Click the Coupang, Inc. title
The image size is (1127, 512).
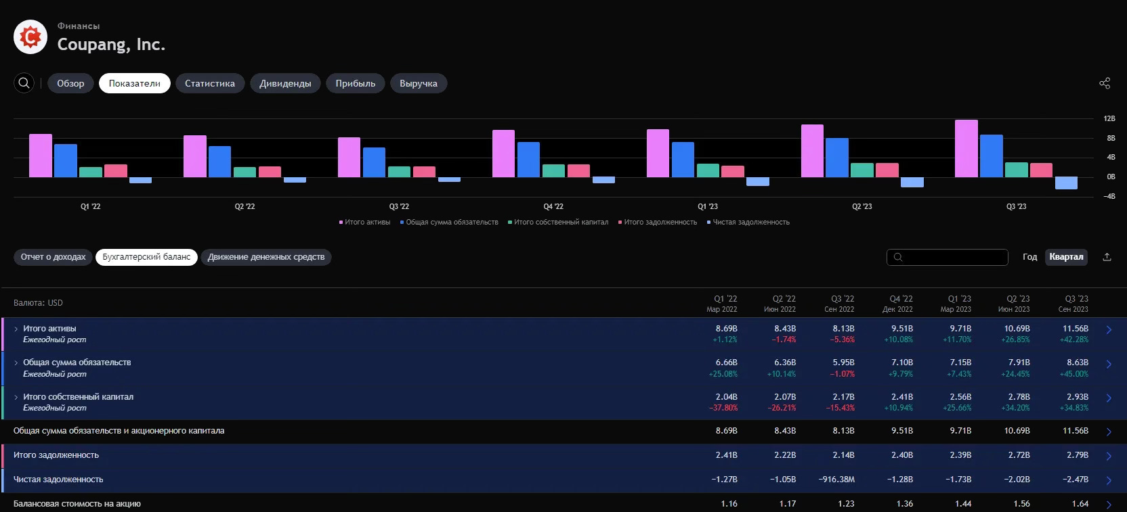(x=111, y=45)
